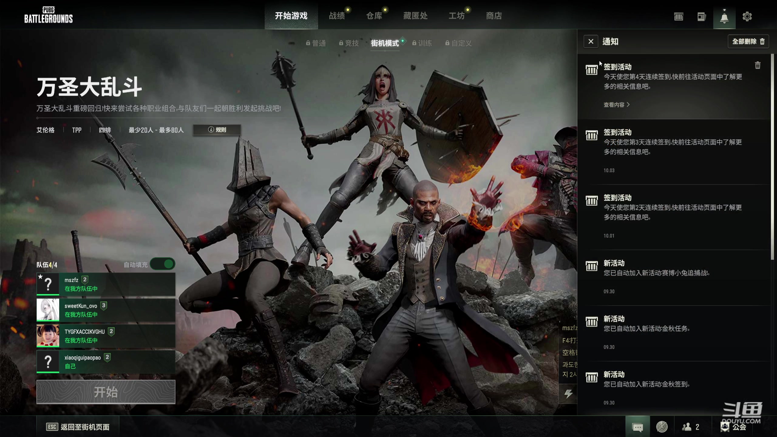Delete the first 签到活动 notification via trash icon

pos(758,65)
